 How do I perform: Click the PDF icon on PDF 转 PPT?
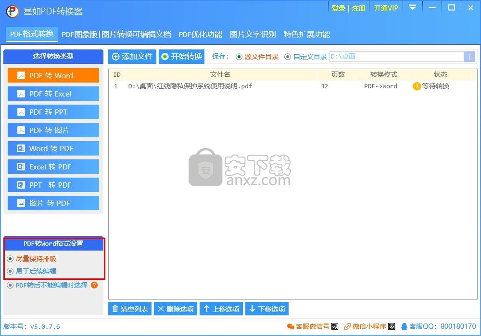tap(21, 112)
